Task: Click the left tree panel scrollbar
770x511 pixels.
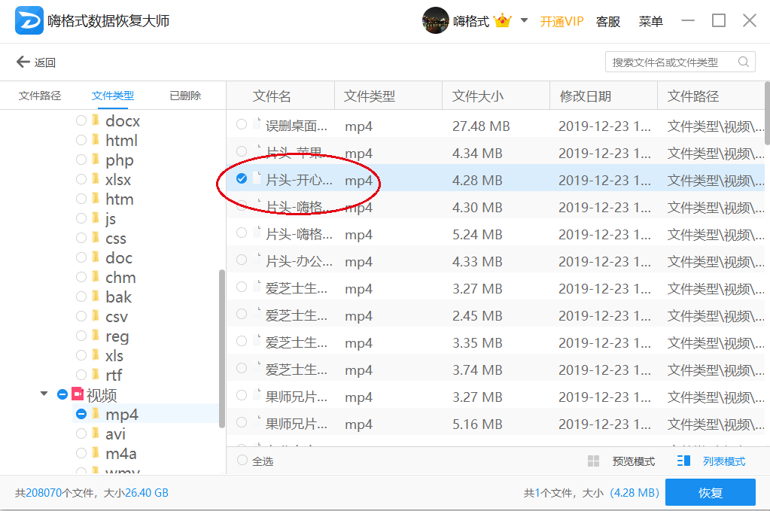Action: tap(221, 348)
